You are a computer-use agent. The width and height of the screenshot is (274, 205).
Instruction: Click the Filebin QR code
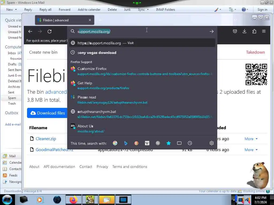[256, 74]
